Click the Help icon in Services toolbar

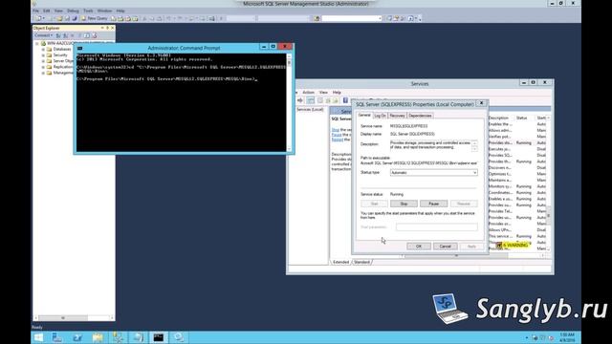tap(345, 100)
